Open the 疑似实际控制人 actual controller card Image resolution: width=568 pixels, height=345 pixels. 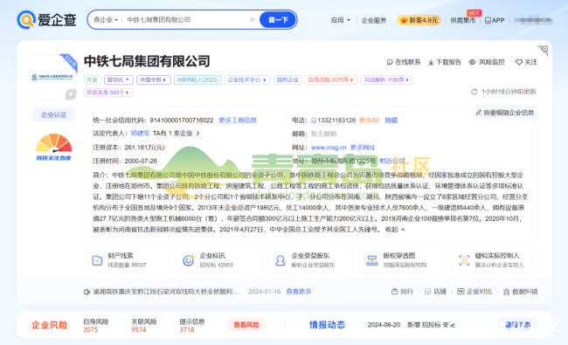(494, 260)
